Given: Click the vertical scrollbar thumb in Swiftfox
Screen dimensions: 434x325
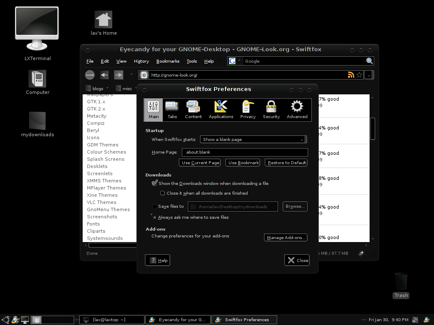Looking at the screenshot, I should click(373, 129).
